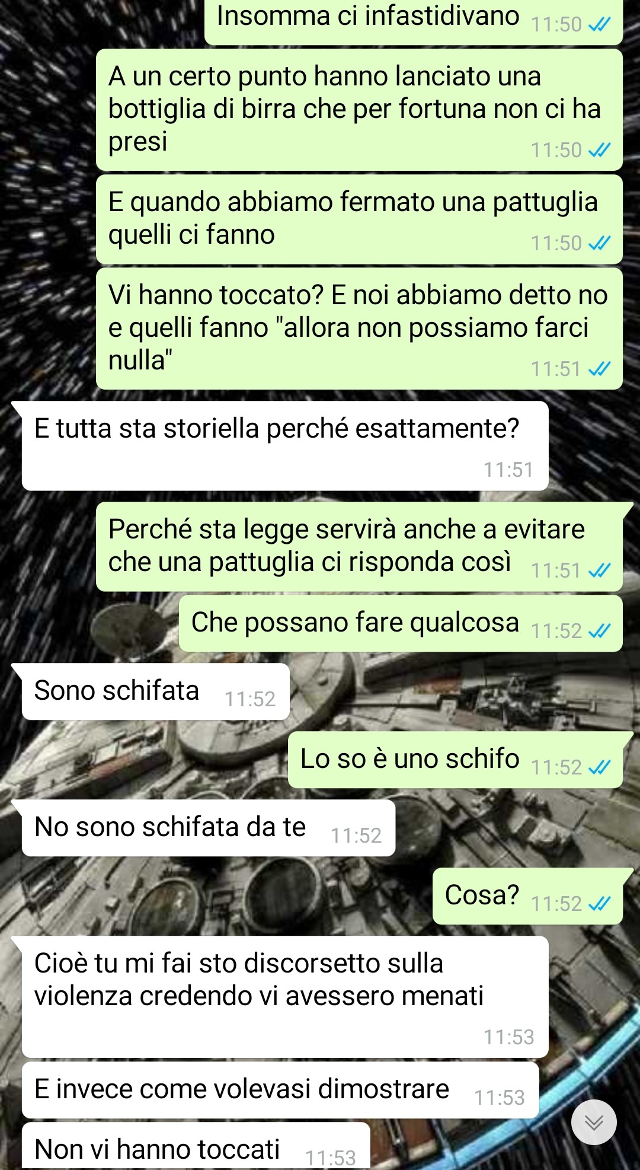
Task: Tap blue ticks on "Insomma ci infastidivano" message
Action: point(599,24)
